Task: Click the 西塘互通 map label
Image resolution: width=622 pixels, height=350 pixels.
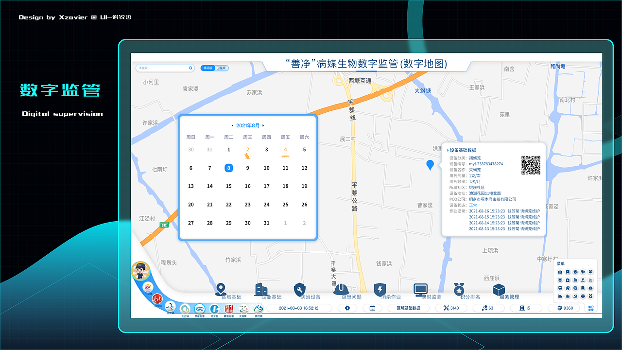Action: tap(360, 81)
